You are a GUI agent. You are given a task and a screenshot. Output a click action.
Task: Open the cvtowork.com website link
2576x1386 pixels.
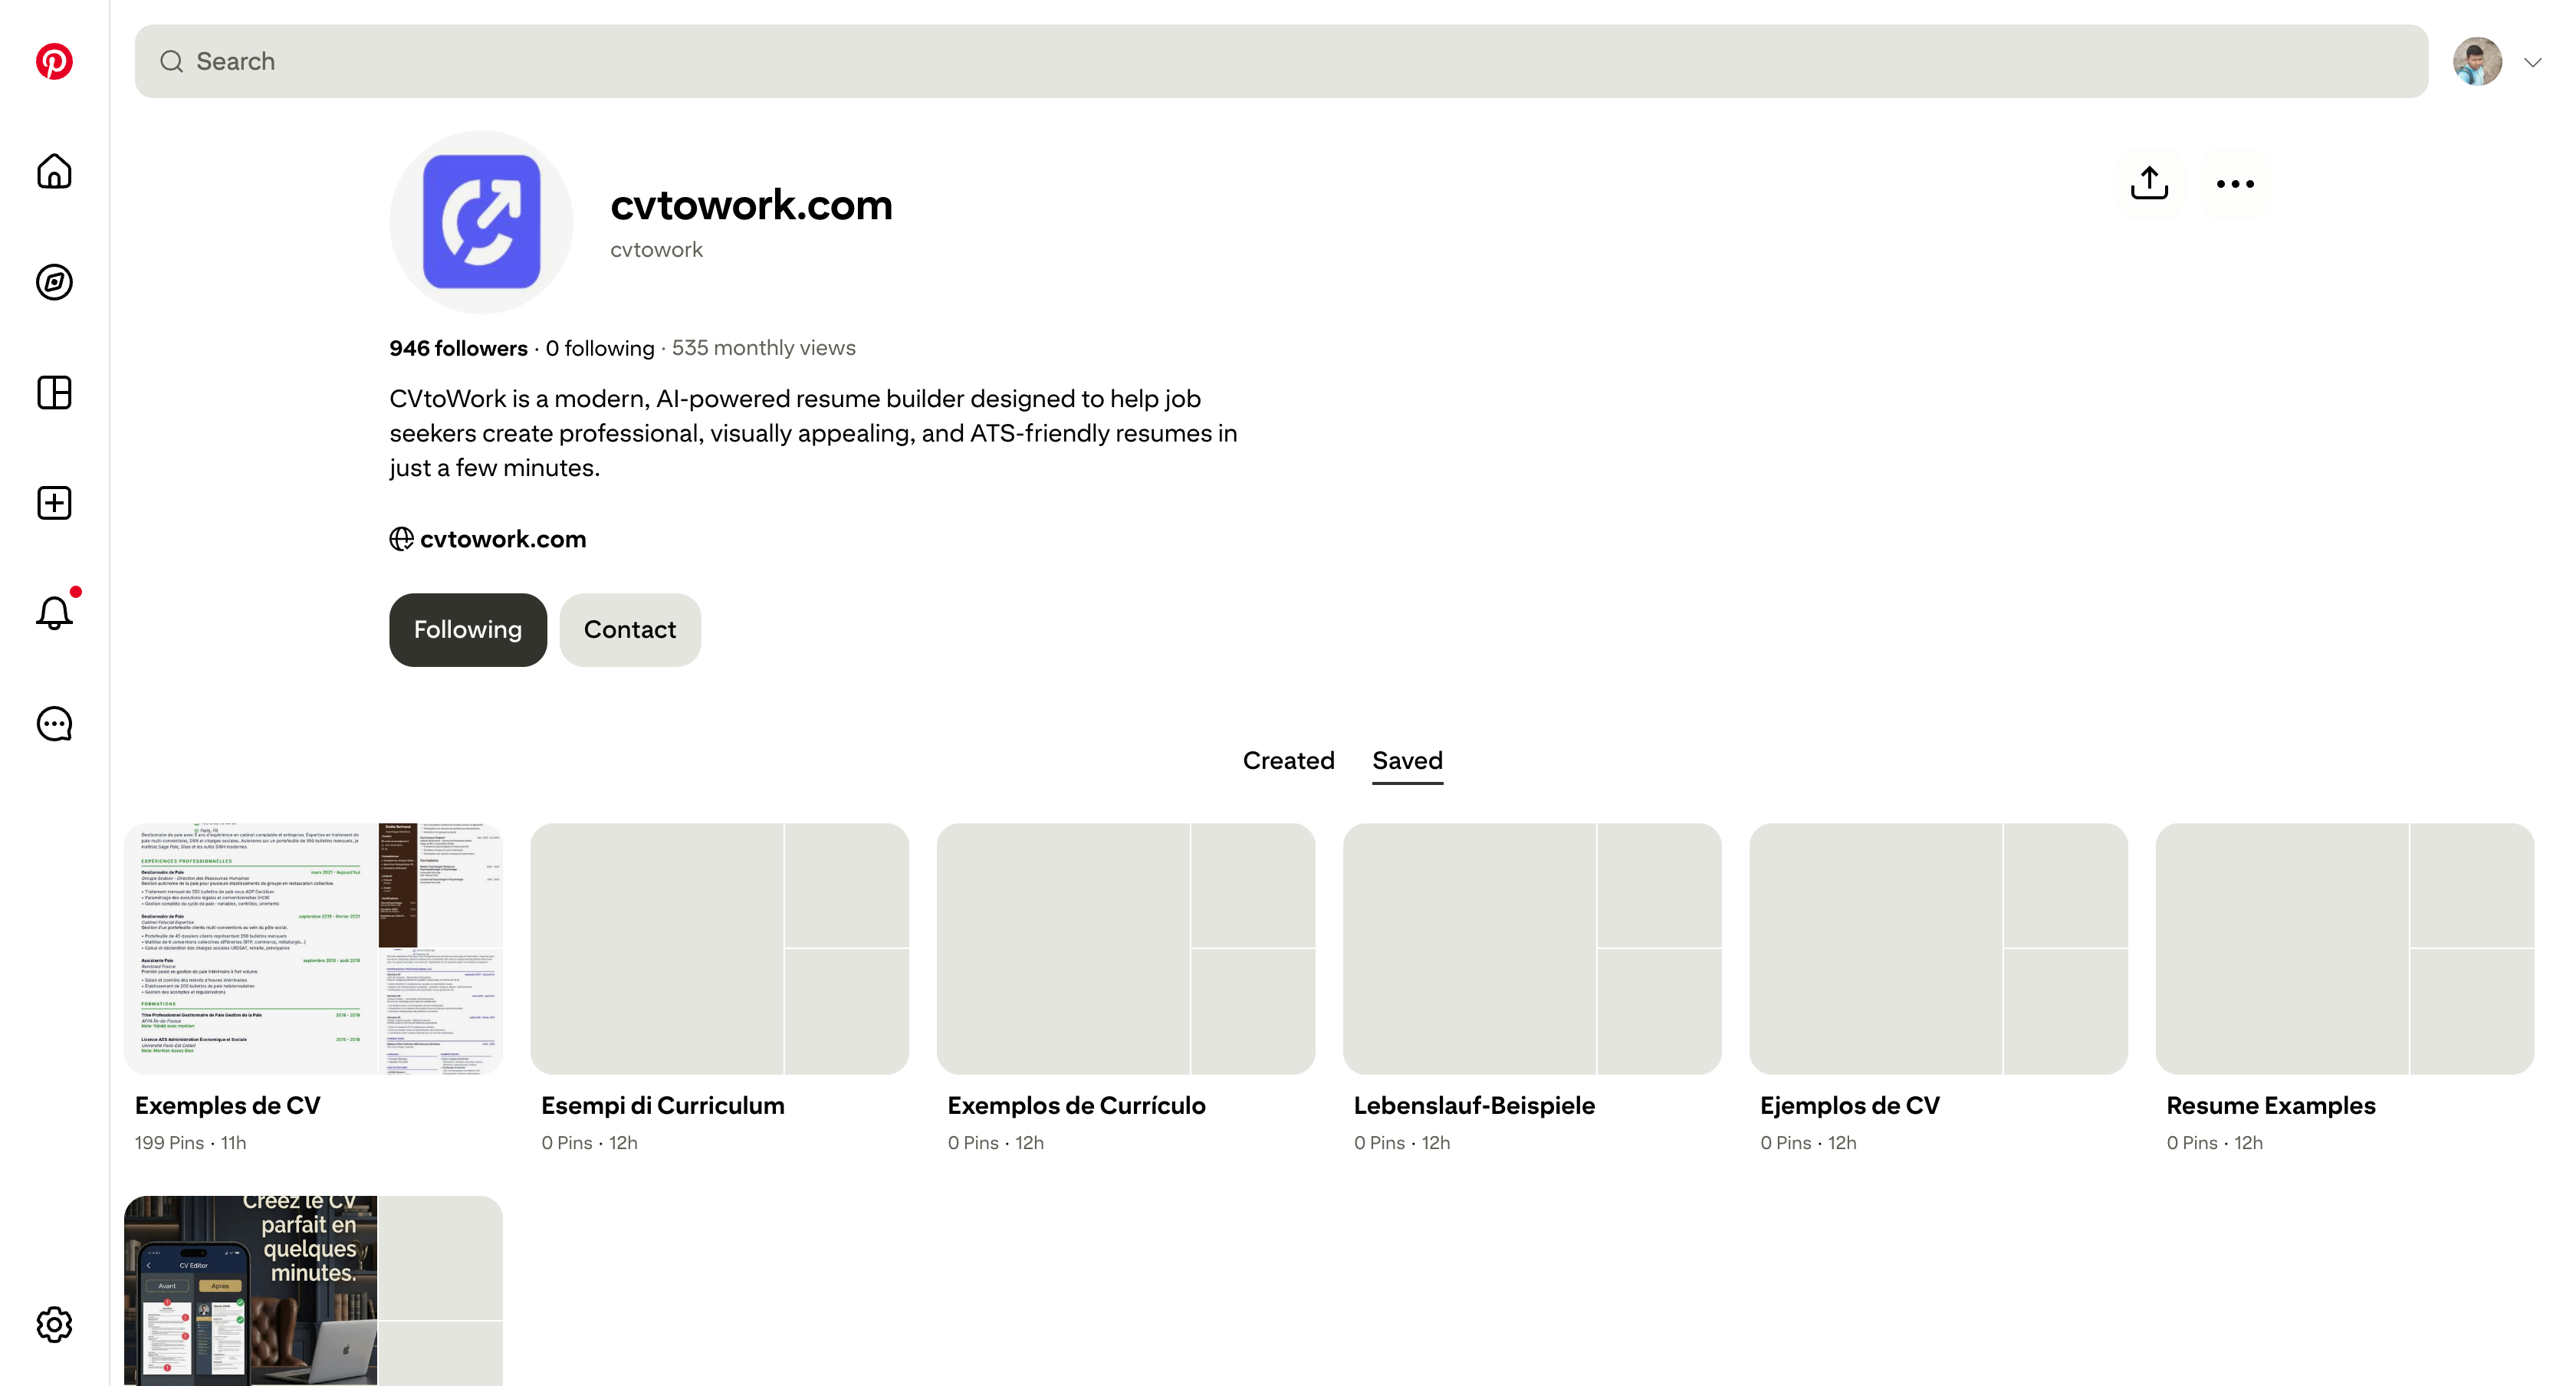pos(503,539)
